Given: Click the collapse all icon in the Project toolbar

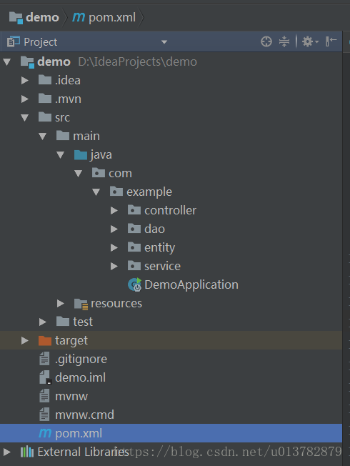Looking at the screenshot, I should pos(284,41).
